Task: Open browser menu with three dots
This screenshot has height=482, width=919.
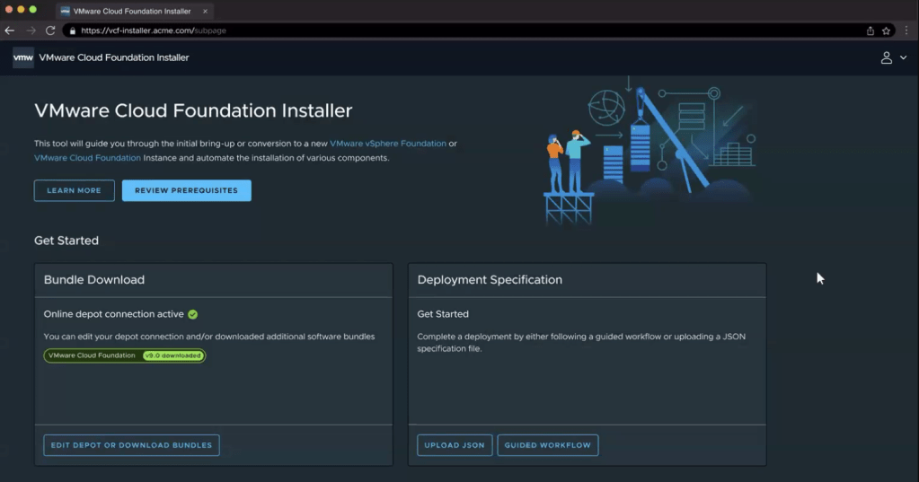Action: (906, 31)
